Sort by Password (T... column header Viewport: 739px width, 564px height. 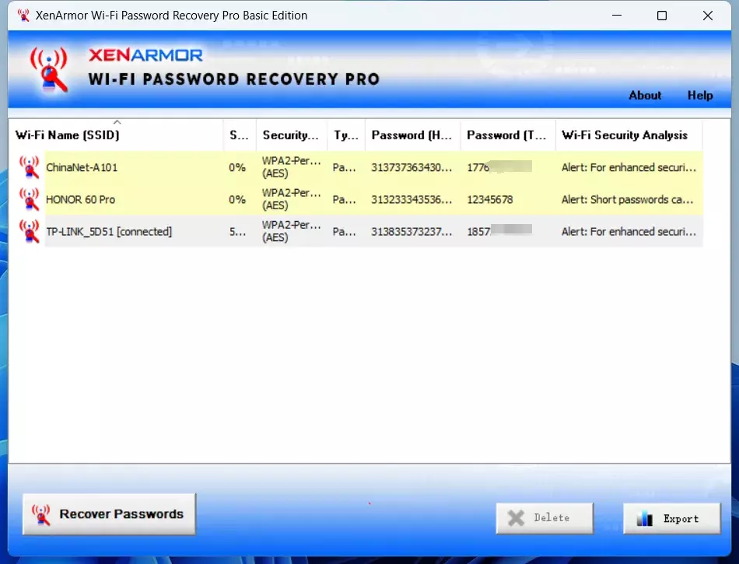508,135
